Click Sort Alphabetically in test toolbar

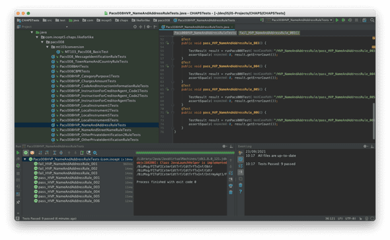(x=40, y=152)
